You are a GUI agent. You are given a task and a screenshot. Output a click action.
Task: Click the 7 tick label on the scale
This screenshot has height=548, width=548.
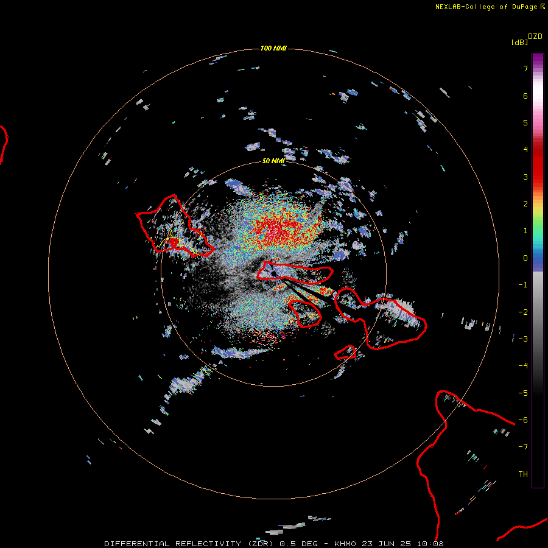[525, 68]
